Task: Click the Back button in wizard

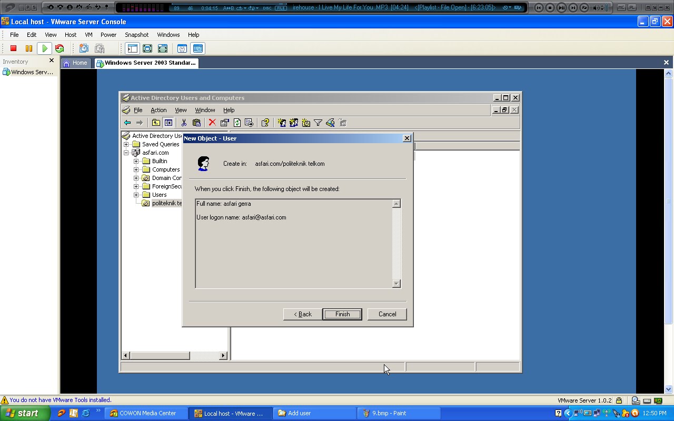Action: pos(303,314)
